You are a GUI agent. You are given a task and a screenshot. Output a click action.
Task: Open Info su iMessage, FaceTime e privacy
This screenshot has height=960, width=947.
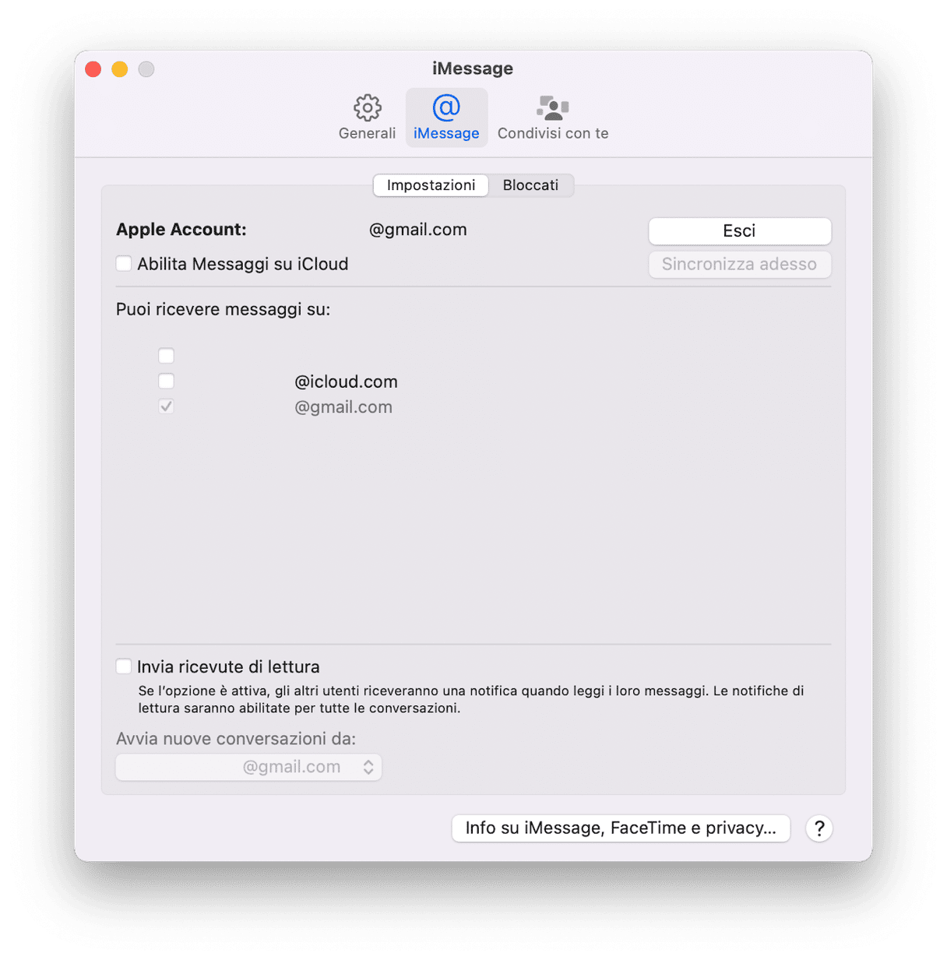click(x=621, y=828)
